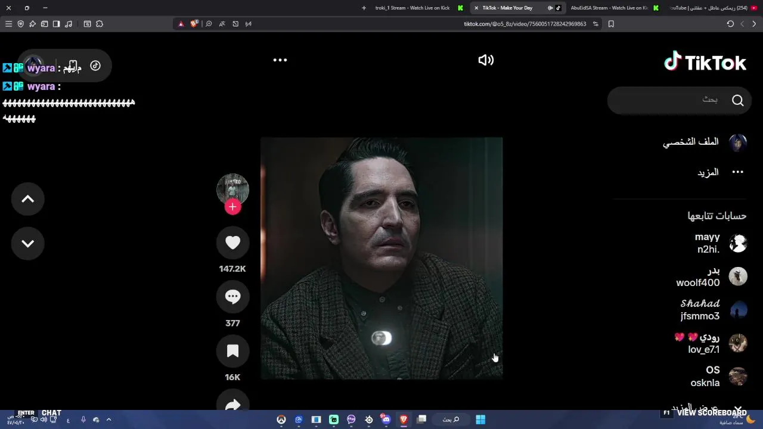The height and width of the screenshot is (429, 763).
Task: Open a new tab with the plus button
Action: 364,8
